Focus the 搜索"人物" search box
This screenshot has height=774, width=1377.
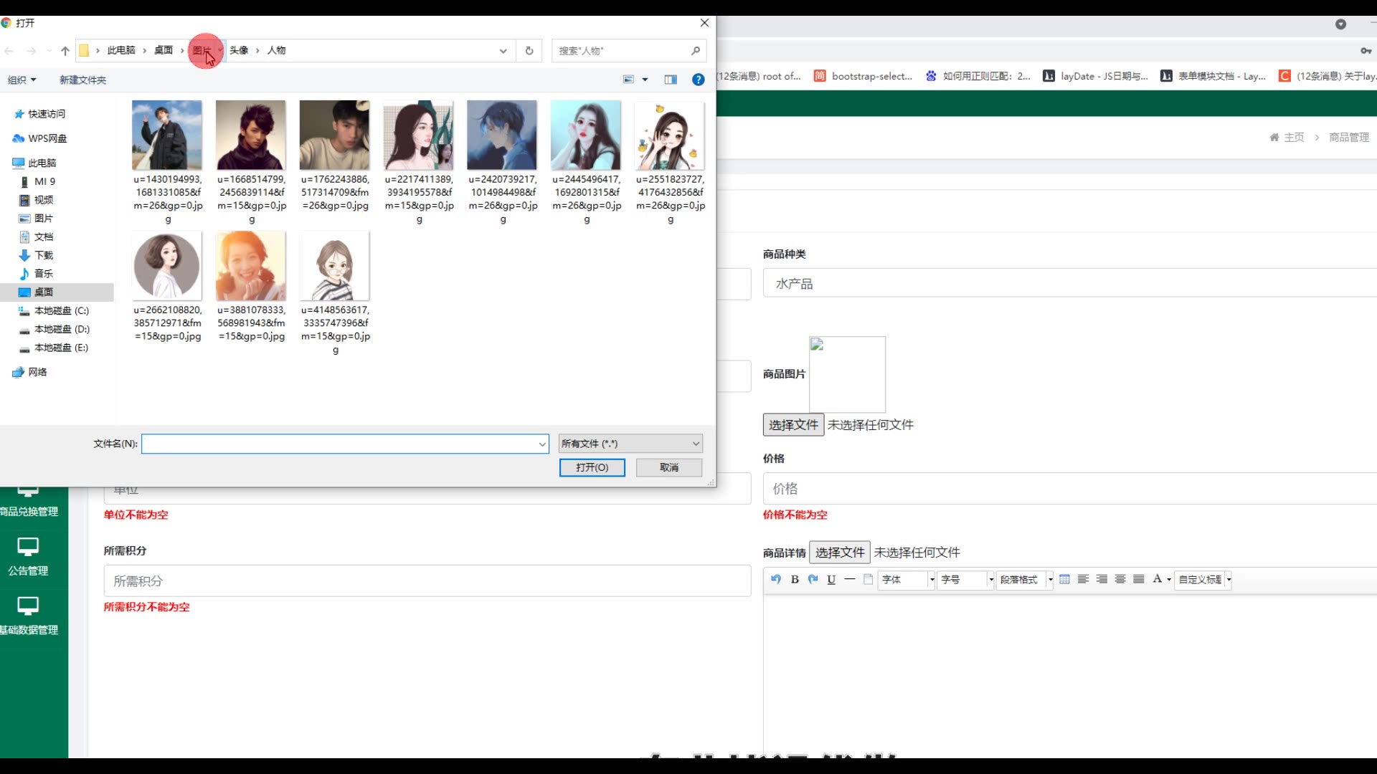(x=629, y=51)
